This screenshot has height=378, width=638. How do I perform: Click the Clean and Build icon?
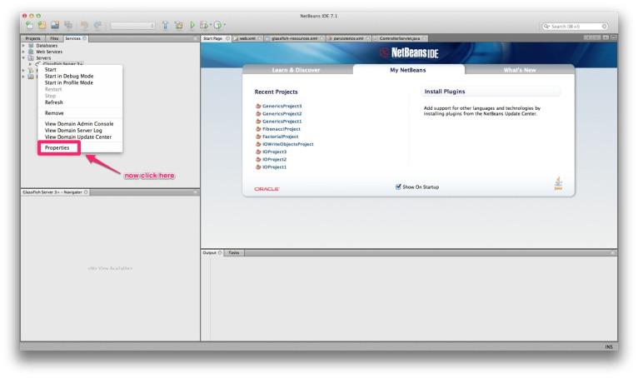[x=178, y=25]
